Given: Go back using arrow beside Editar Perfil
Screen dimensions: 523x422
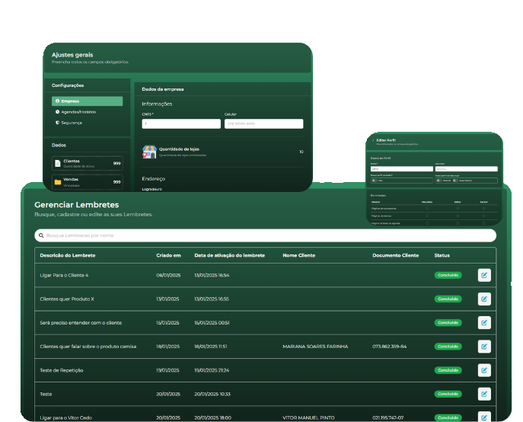Looking at the screenshot, I should 372,140.
